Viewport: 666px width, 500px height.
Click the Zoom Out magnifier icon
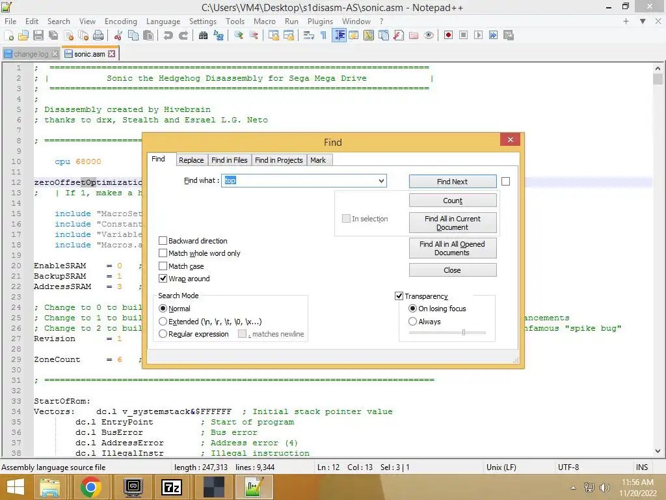254,35
